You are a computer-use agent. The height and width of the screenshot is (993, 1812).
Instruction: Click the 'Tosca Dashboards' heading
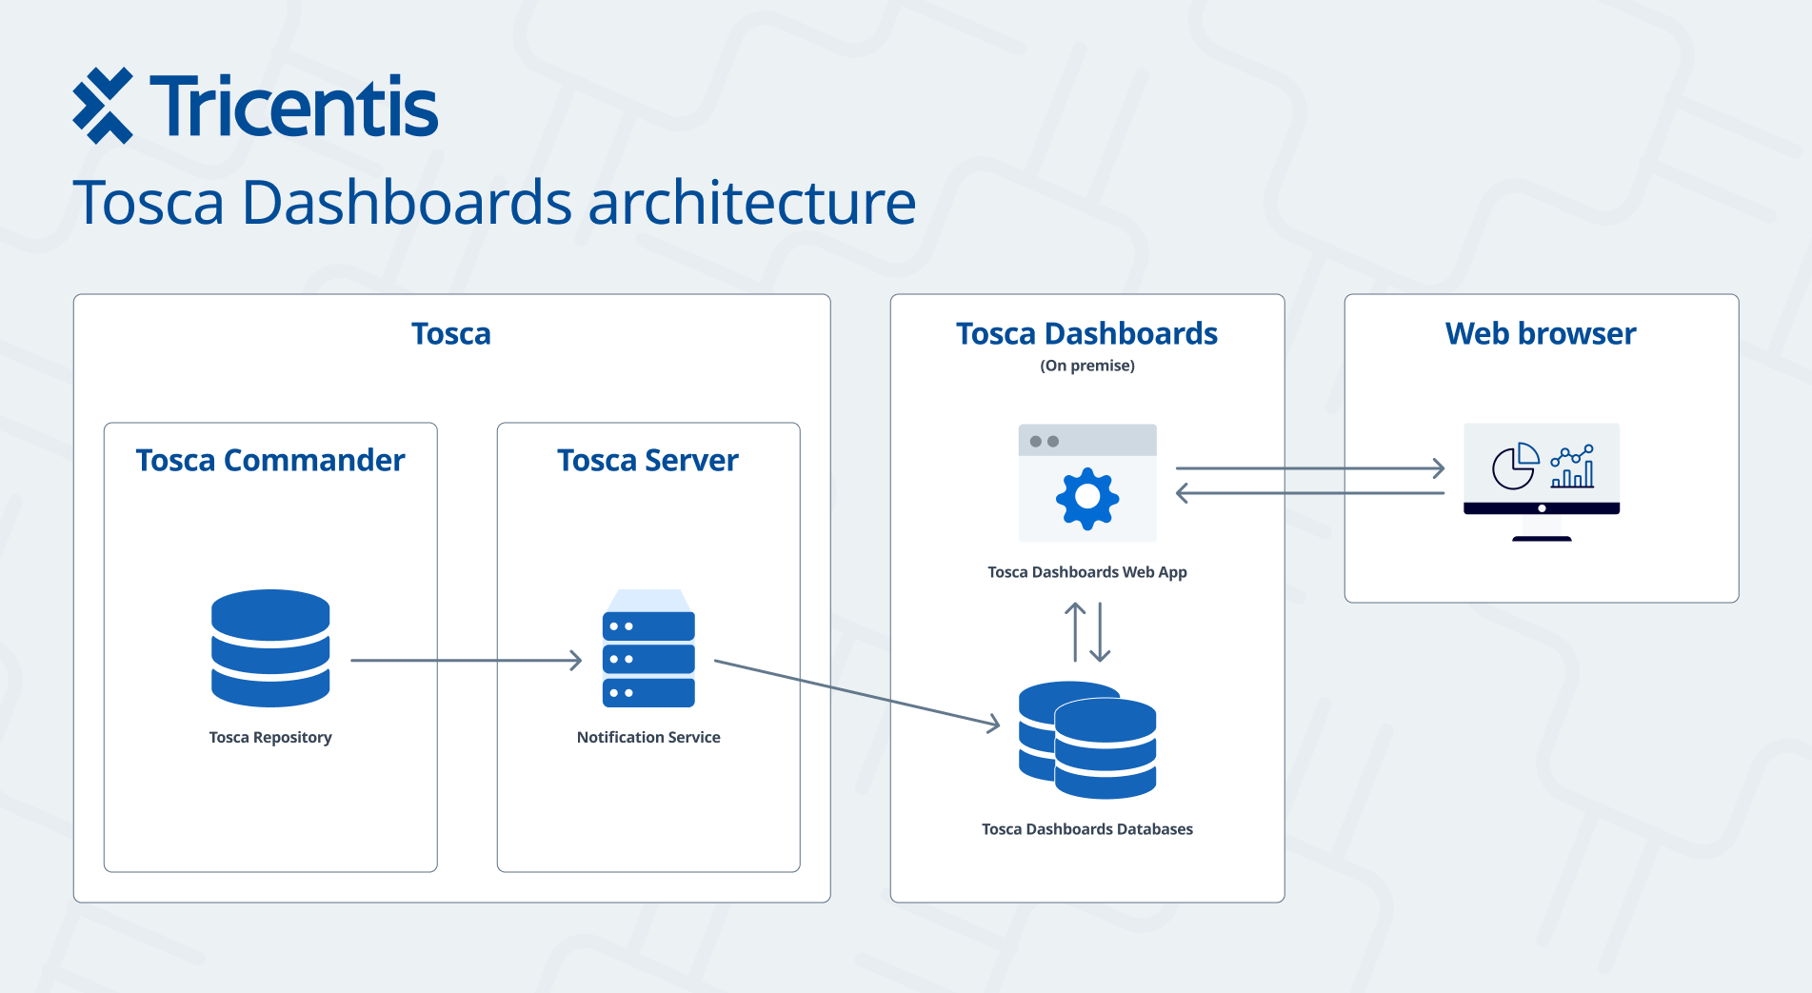click(1087, 333)
